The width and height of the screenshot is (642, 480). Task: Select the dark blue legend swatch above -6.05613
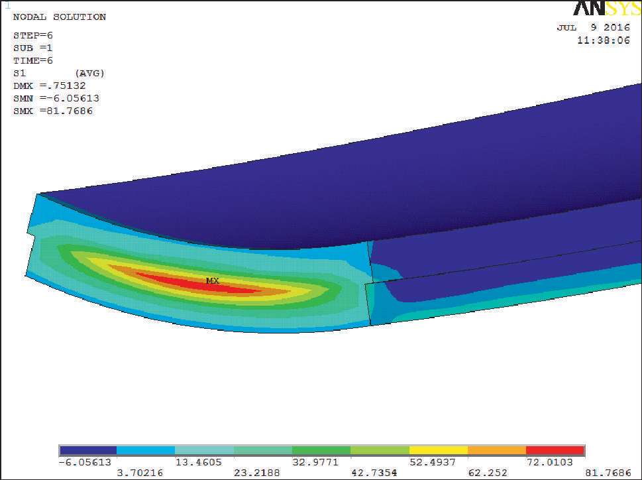pyautogui.click(x=88, y=451)
